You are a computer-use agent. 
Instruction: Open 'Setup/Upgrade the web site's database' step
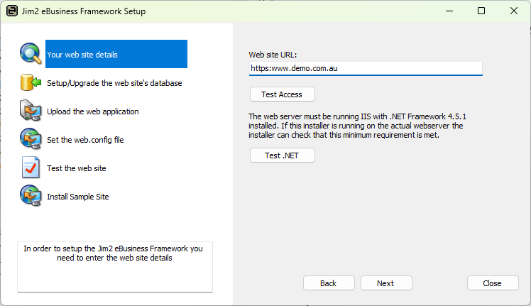pyautogui.click(x=114, y=83)
